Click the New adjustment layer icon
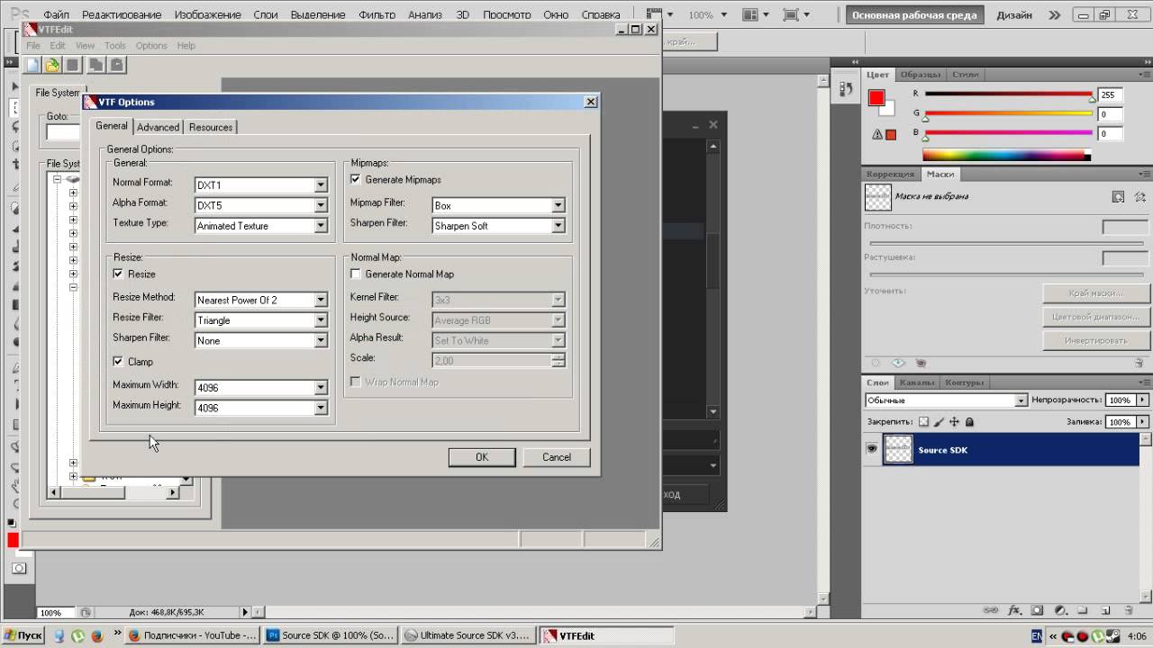This screenshot has height=648, width=1153. pyautogui.click(x=1060, y=609)
